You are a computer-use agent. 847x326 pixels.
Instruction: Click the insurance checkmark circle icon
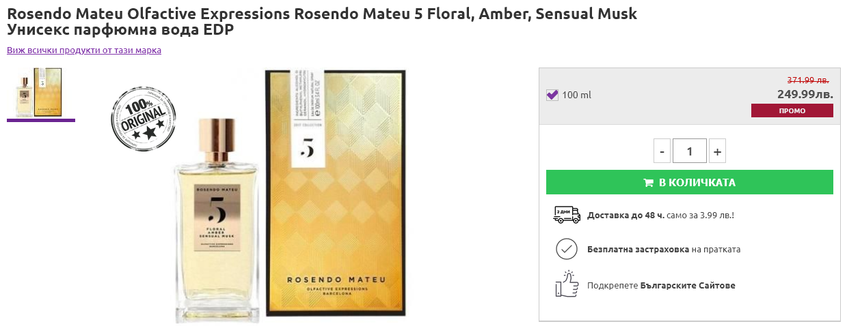click(566, 249)
